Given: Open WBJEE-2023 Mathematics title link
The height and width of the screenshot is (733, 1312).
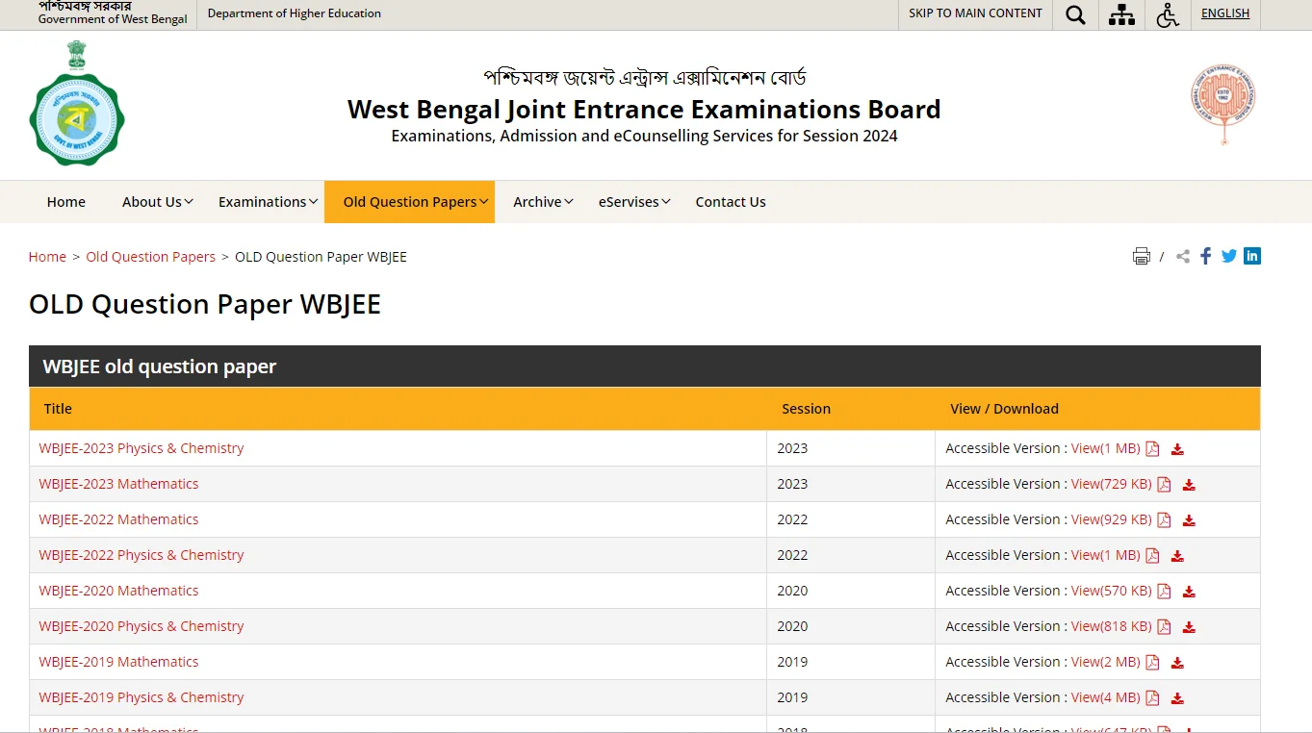Looking at the screenshot, I should point(118,484).
